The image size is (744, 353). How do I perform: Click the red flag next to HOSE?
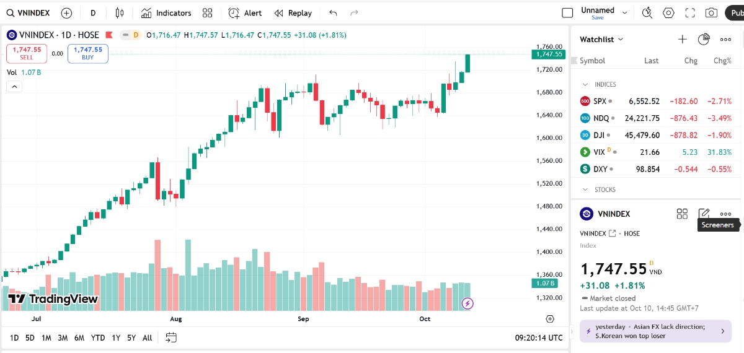(110, 35)
